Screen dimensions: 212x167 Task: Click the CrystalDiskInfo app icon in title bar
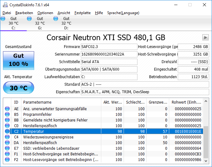[5, 5]
